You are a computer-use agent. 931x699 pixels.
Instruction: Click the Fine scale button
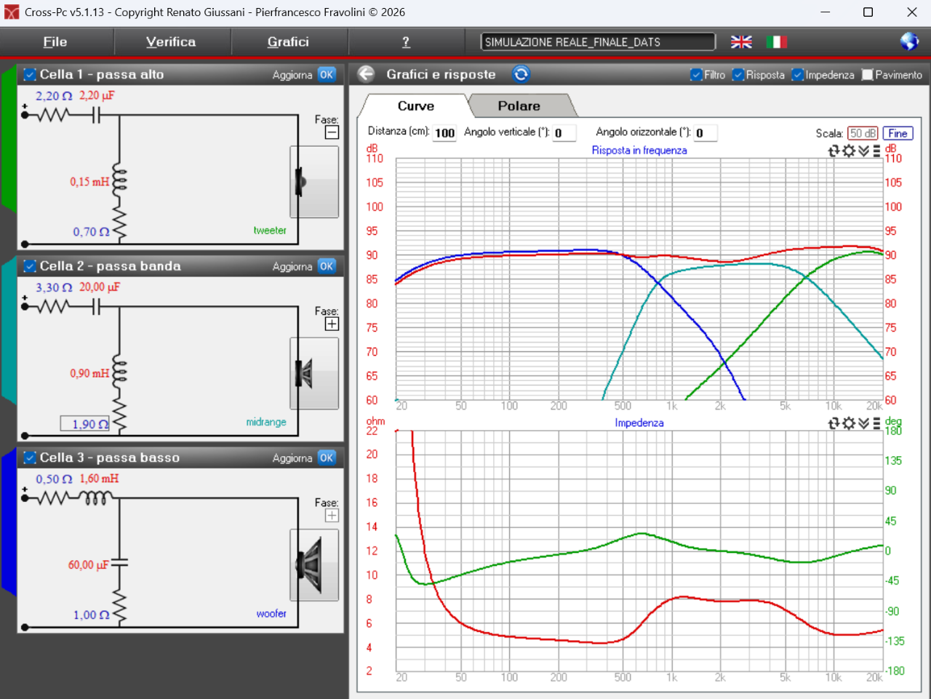coord(898,133)
